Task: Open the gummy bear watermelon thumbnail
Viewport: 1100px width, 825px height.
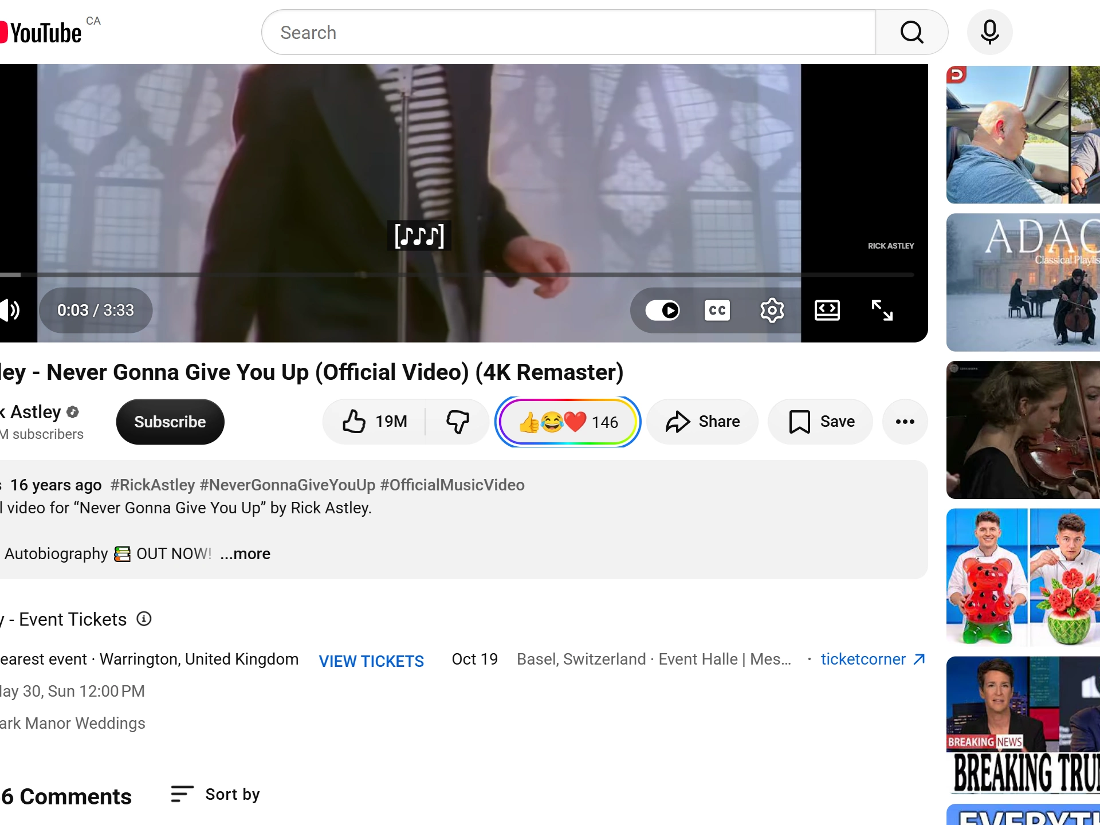Action: 1023,577
